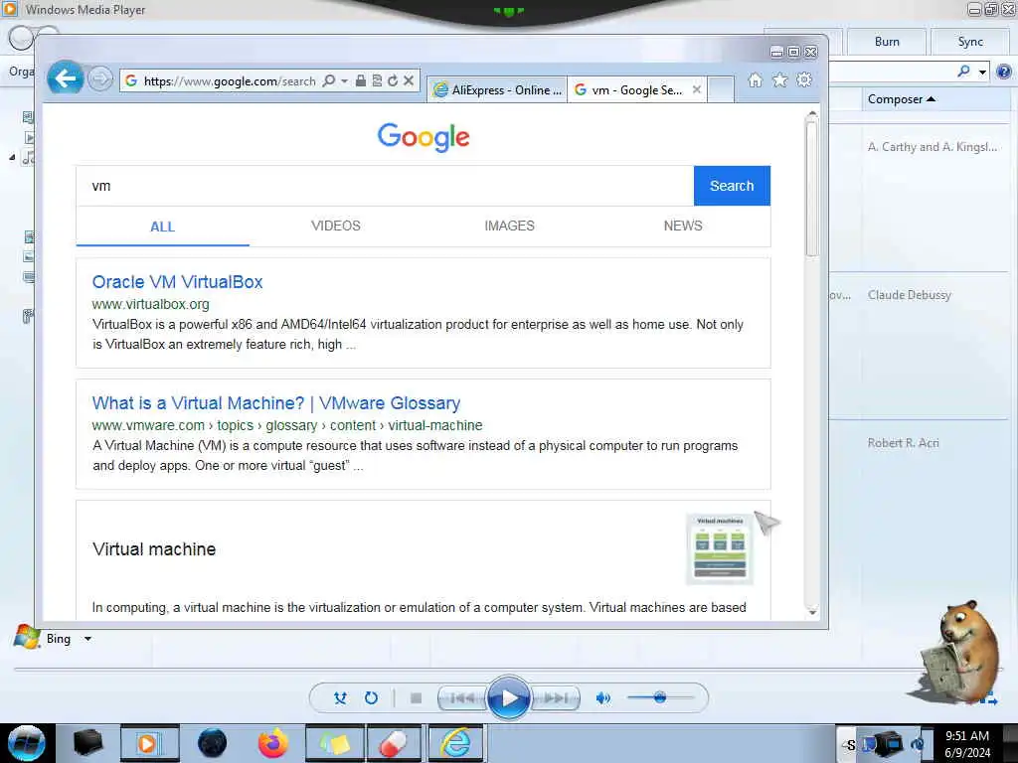
Task: Open the Windows Start orb
Action: click(x=27, y=743)
